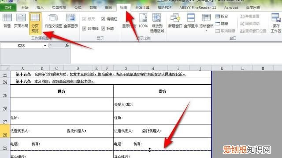Click 全部重排 arrange all windows
Image resolution: width=282 pixels, height=158 pixels.
[x=191, y=21]
